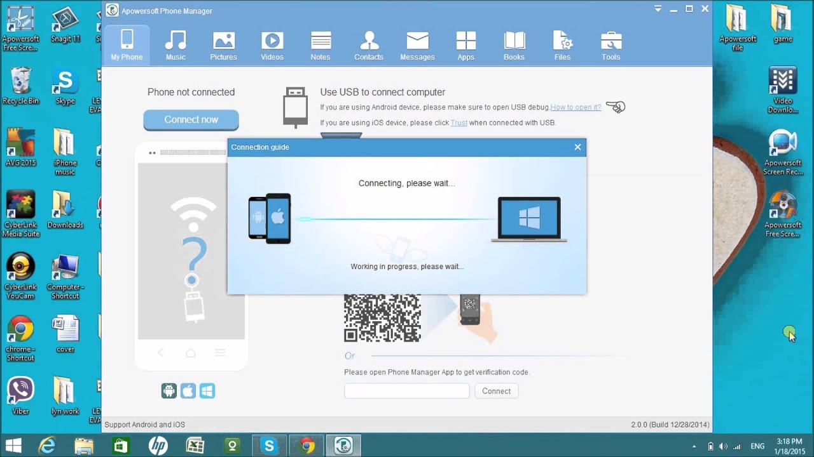This screenshot has width=814, height=457.
Task: Click the Connect now button
Action: 191,119
